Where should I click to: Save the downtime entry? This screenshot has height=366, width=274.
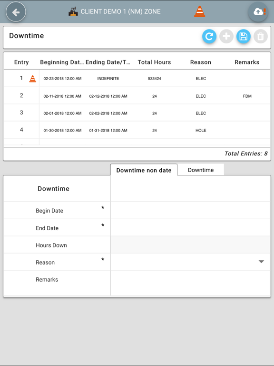tap(244, 36)
